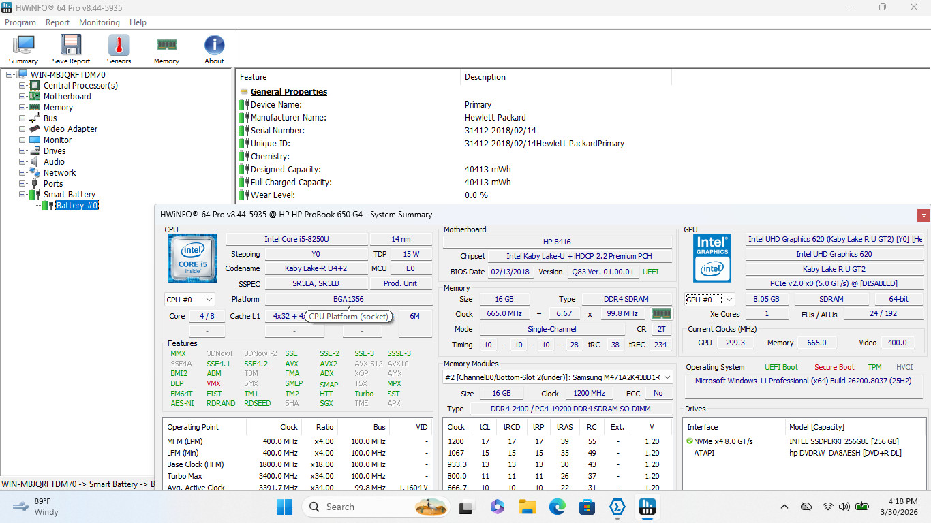
Task: Click the Intel Core i5 logo image
Action: click(193, 258)
